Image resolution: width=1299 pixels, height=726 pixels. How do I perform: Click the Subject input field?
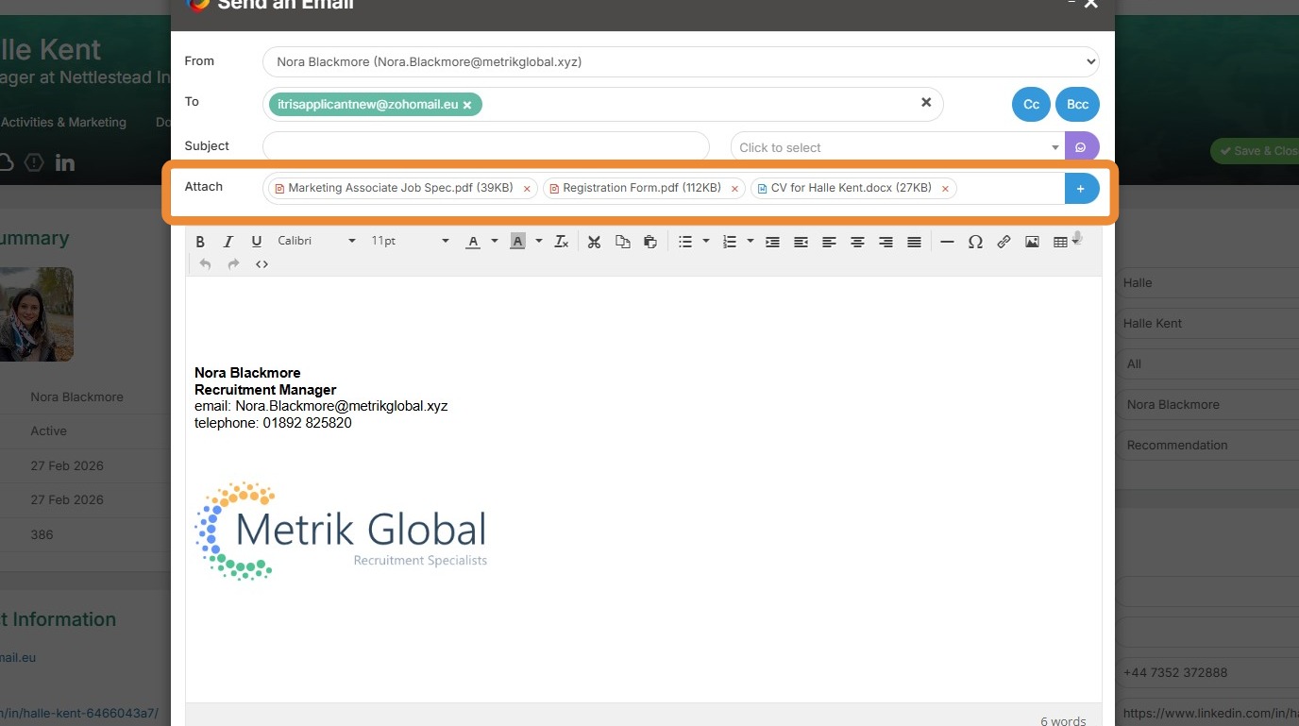click(x=486, y=147)
